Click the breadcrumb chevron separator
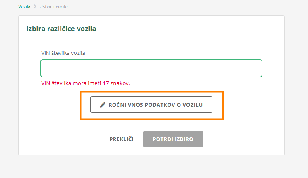This screenshot has width=308, height=178. [x=35, y=6]
